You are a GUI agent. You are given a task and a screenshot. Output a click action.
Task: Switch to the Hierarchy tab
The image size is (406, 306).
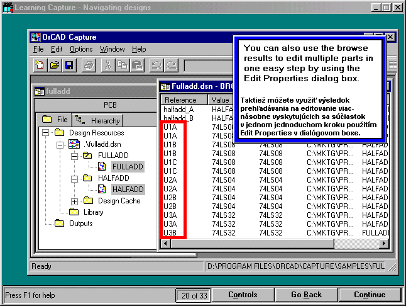click(x=98, y=120)
